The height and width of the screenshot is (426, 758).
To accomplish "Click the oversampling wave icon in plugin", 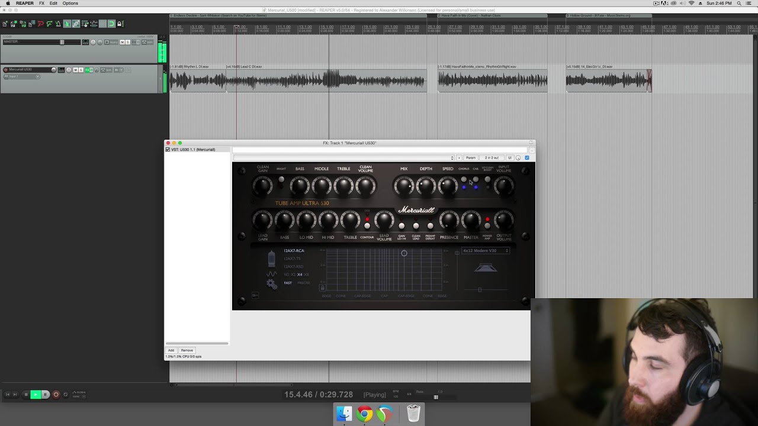I will click(x=271, y=274).
